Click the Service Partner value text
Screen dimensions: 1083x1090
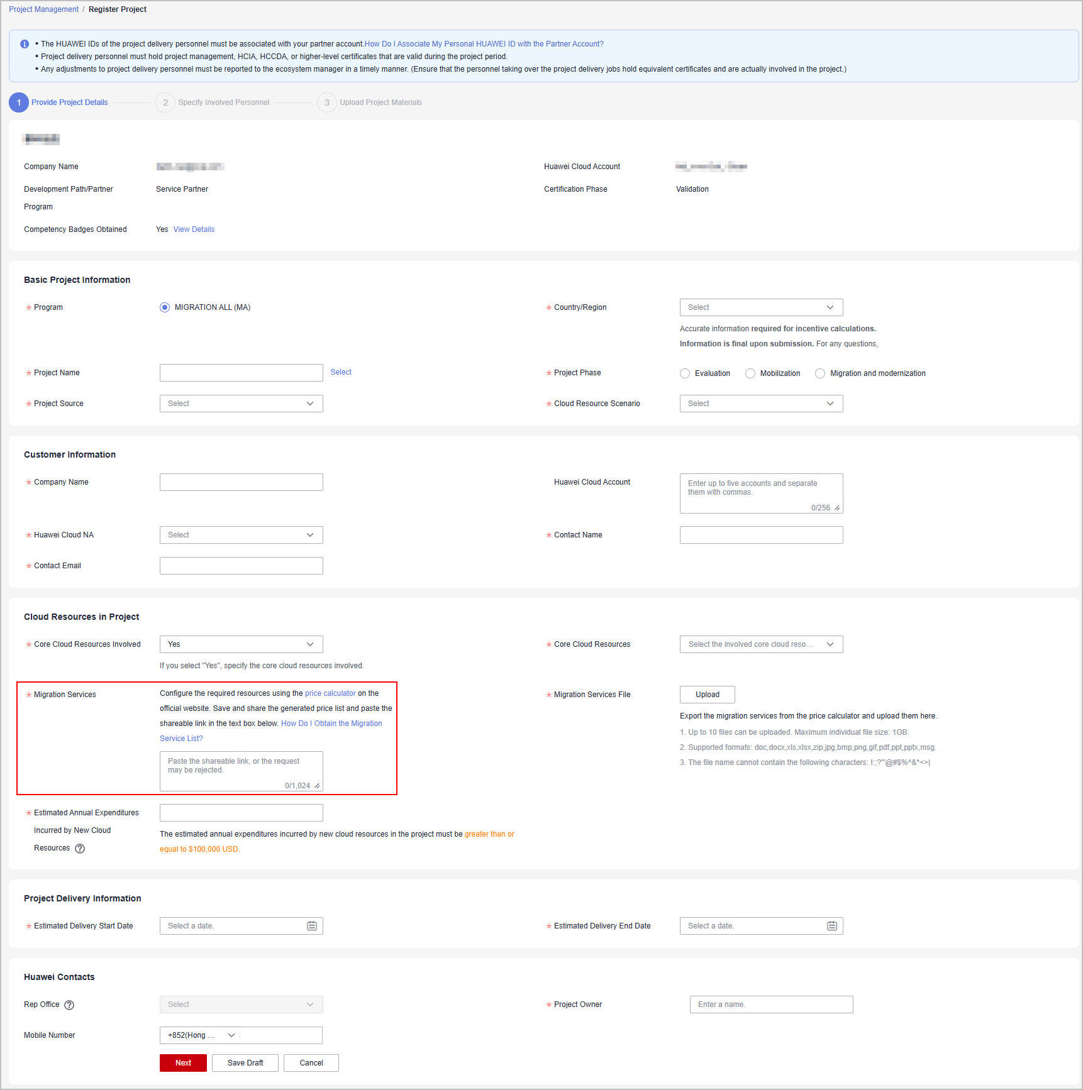pyautogui.click(x=182, y=189)
